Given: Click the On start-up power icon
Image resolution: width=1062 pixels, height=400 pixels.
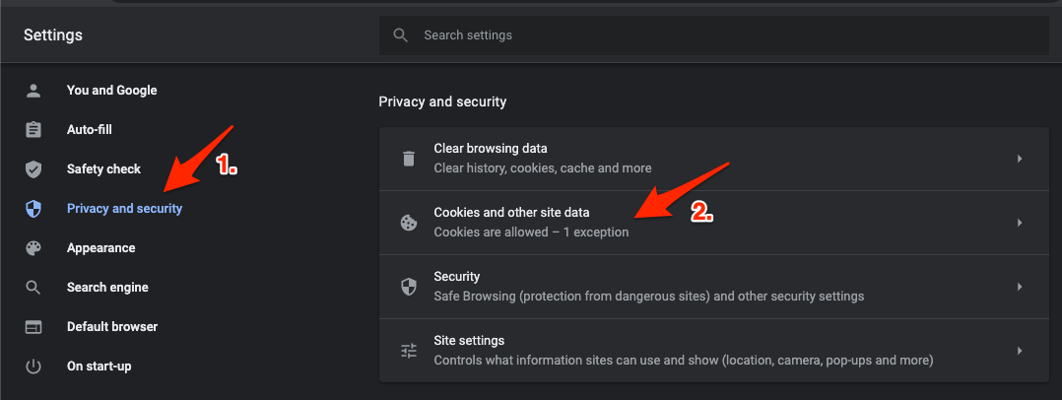Looking at the screenshot, I should [33, 367].
